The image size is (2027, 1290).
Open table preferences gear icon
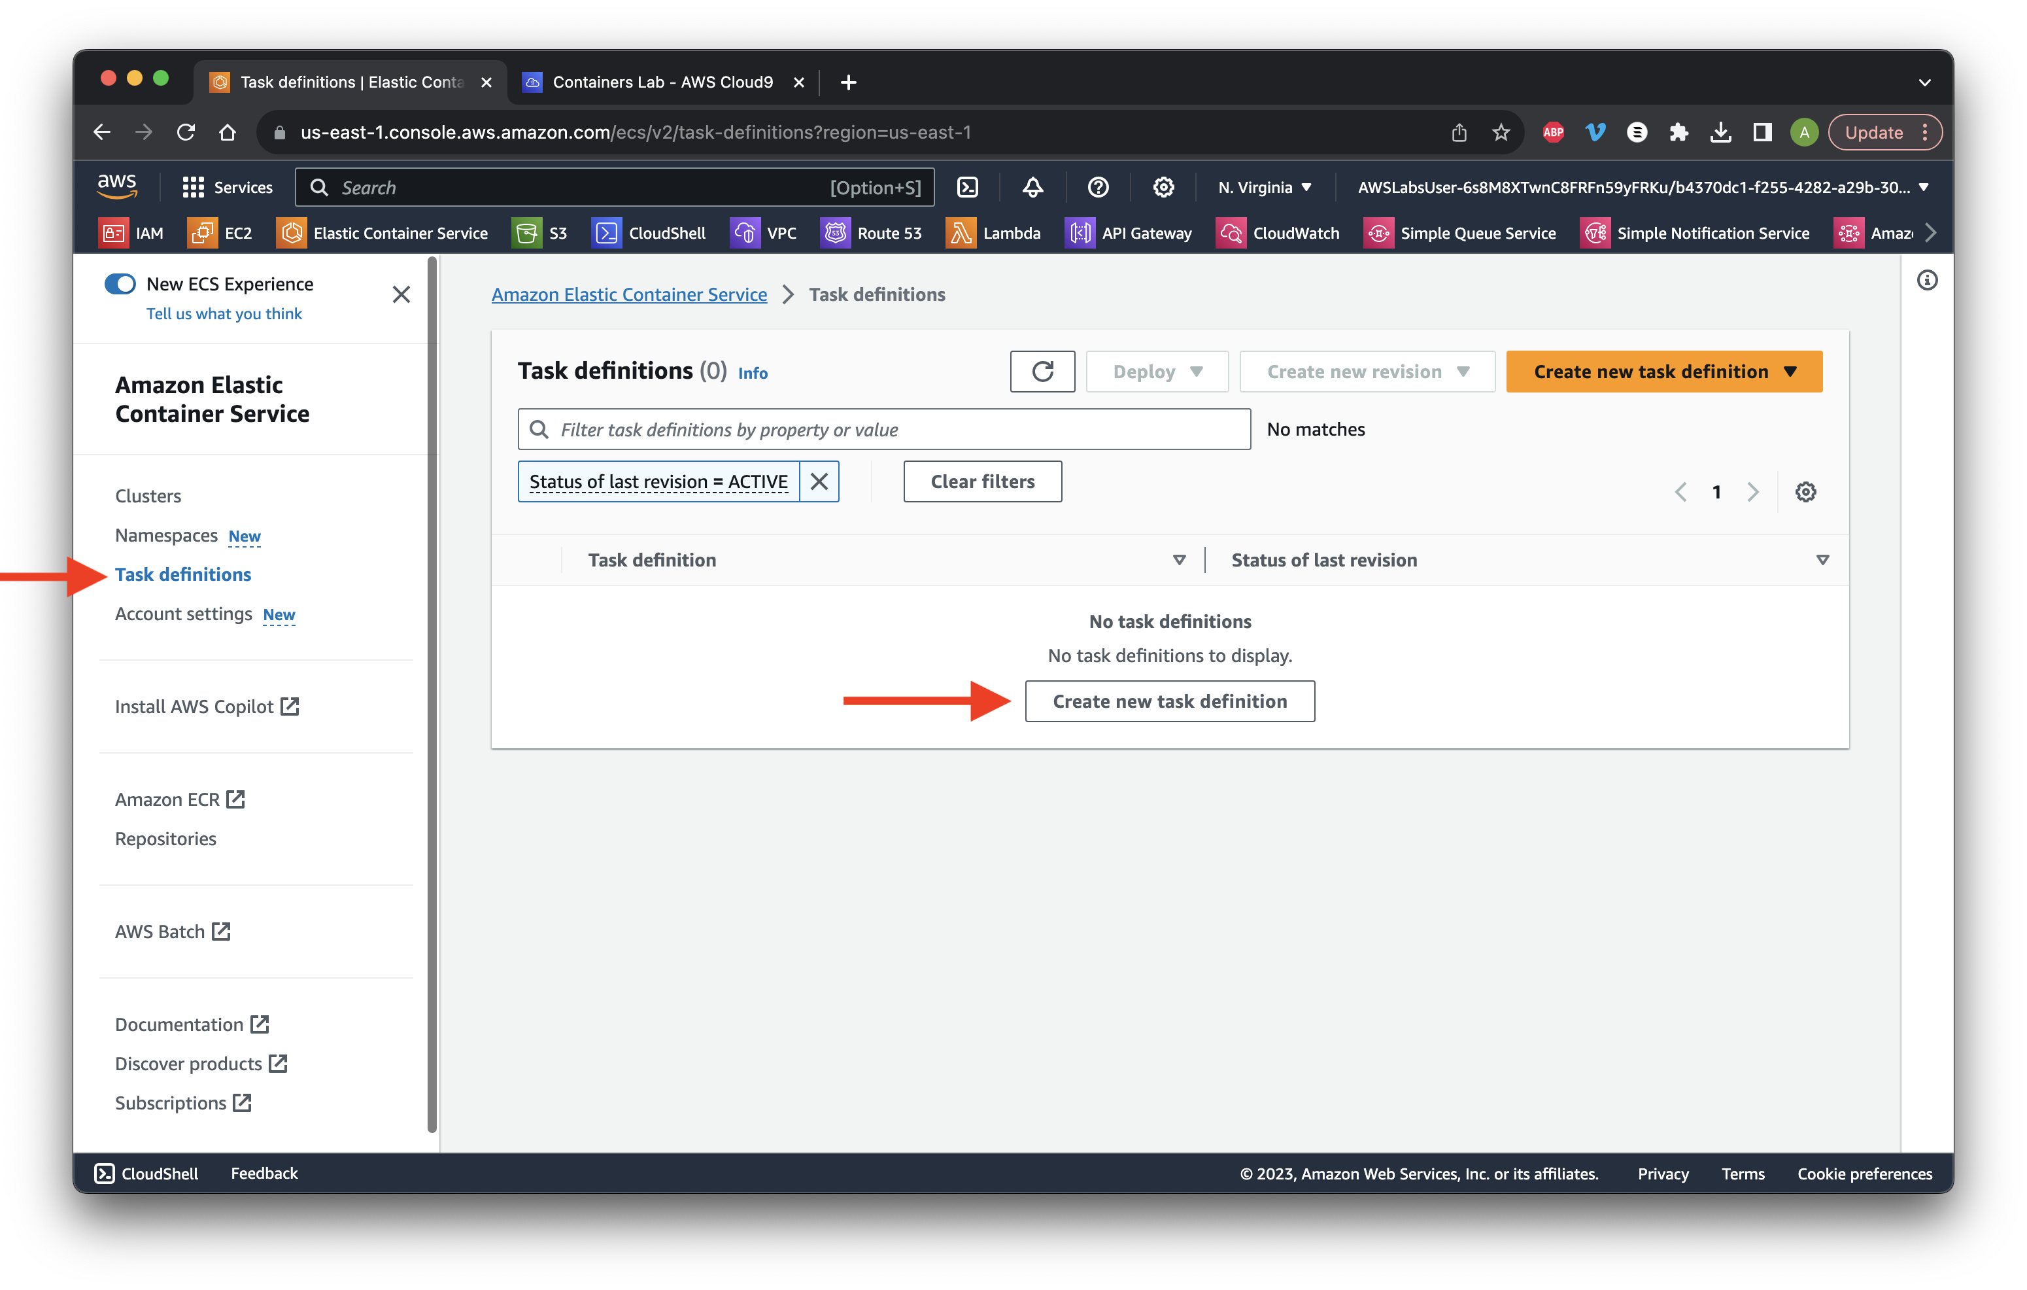(x=1805, y=492)
